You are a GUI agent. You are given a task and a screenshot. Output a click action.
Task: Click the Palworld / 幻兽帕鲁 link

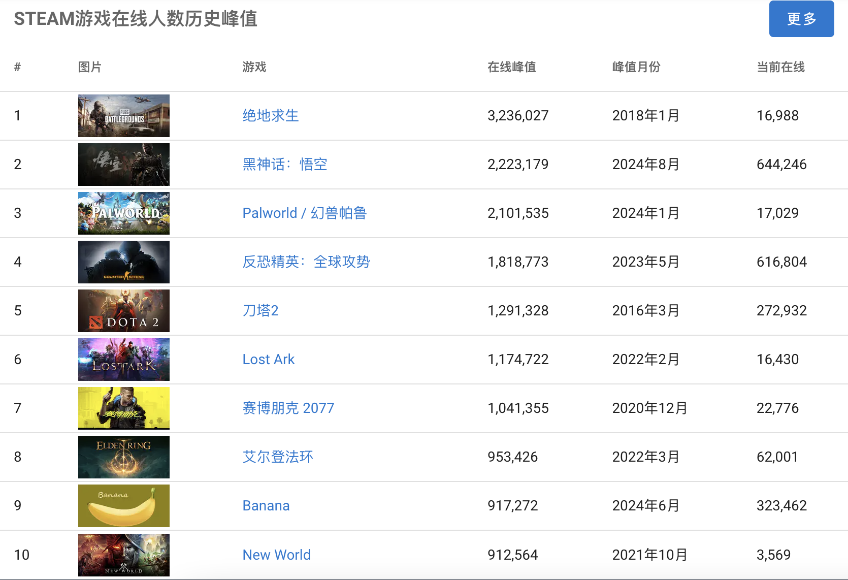point(304,213)
